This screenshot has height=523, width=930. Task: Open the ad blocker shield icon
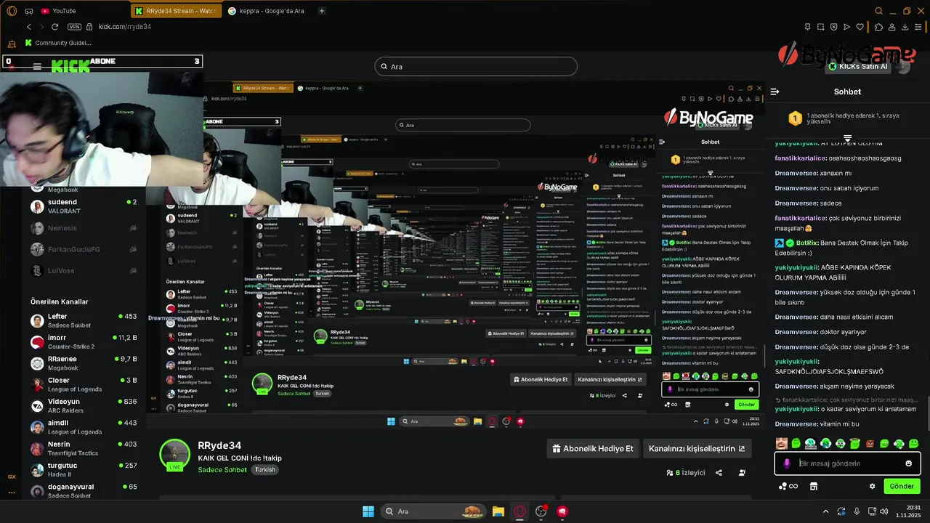[x=834, y=27]
